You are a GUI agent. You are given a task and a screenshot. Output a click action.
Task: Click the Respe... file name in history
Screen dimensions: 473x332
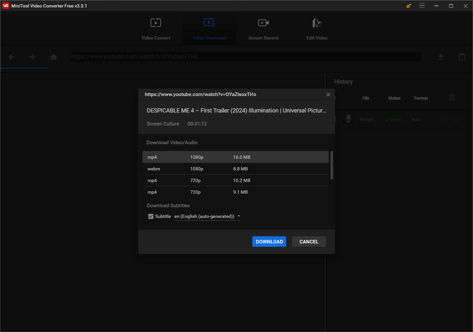pyautogui.click(x=368, y=119)
